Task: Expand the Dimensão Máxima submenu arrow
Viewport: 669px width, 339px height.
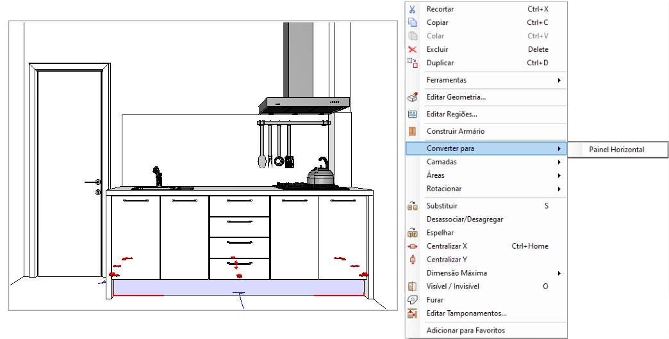Action: point(559,273)
